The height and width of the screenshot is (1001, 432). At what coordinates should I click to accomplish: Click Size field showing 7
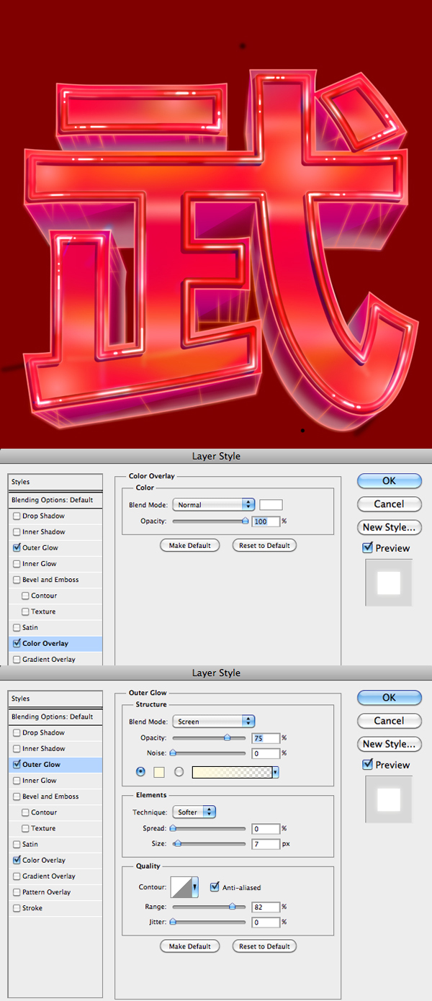click(266, 844)
